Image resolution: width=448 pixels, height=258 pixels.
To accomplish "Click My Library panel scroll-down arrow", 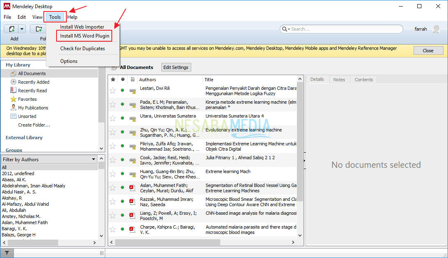I will click(101, 148).
